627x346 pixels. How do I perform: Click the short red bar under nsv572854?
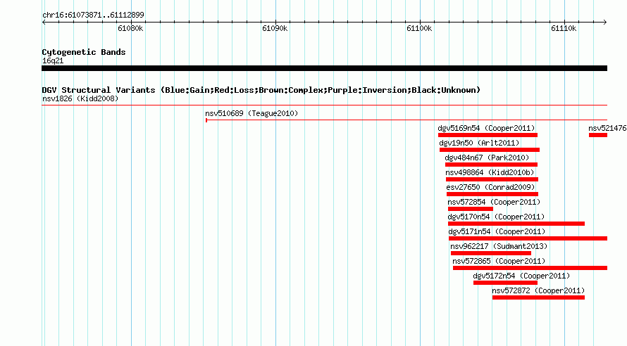pyautogui.click(x=471, y=209)
